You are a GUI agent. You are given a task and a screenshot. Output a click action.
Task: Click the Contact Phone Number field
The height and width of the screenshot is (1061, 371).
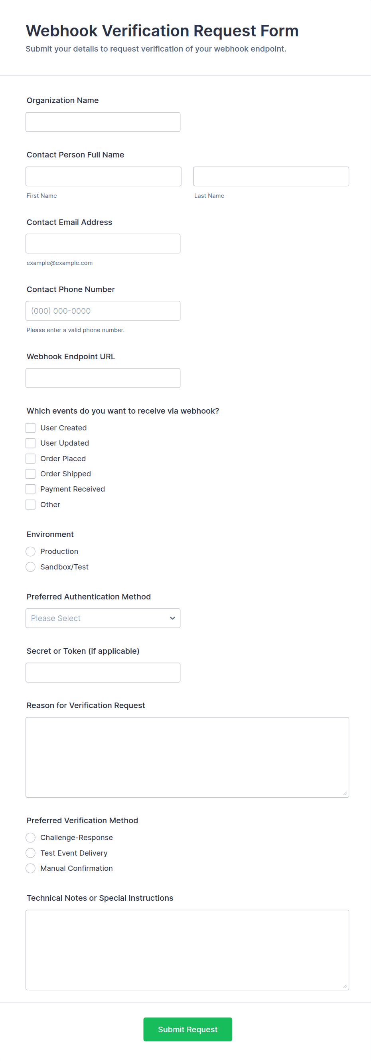[x=103, y=311]
